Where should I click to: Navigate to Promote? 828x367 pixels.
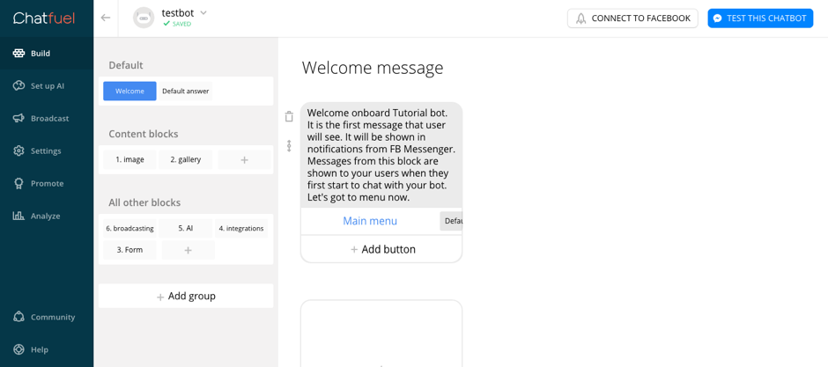click(47, 183)
